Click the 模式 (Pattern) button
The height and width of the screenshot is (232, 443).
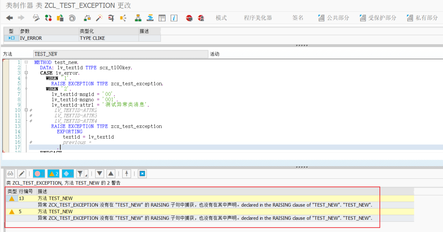coord(221,18)
